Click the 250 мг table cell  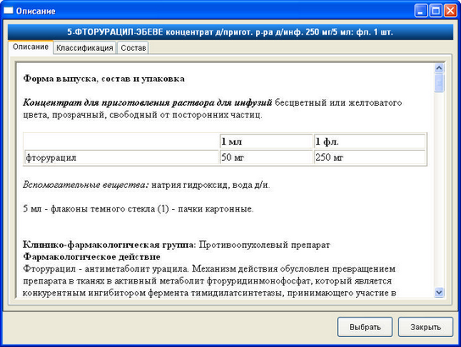tap(369, 157)
